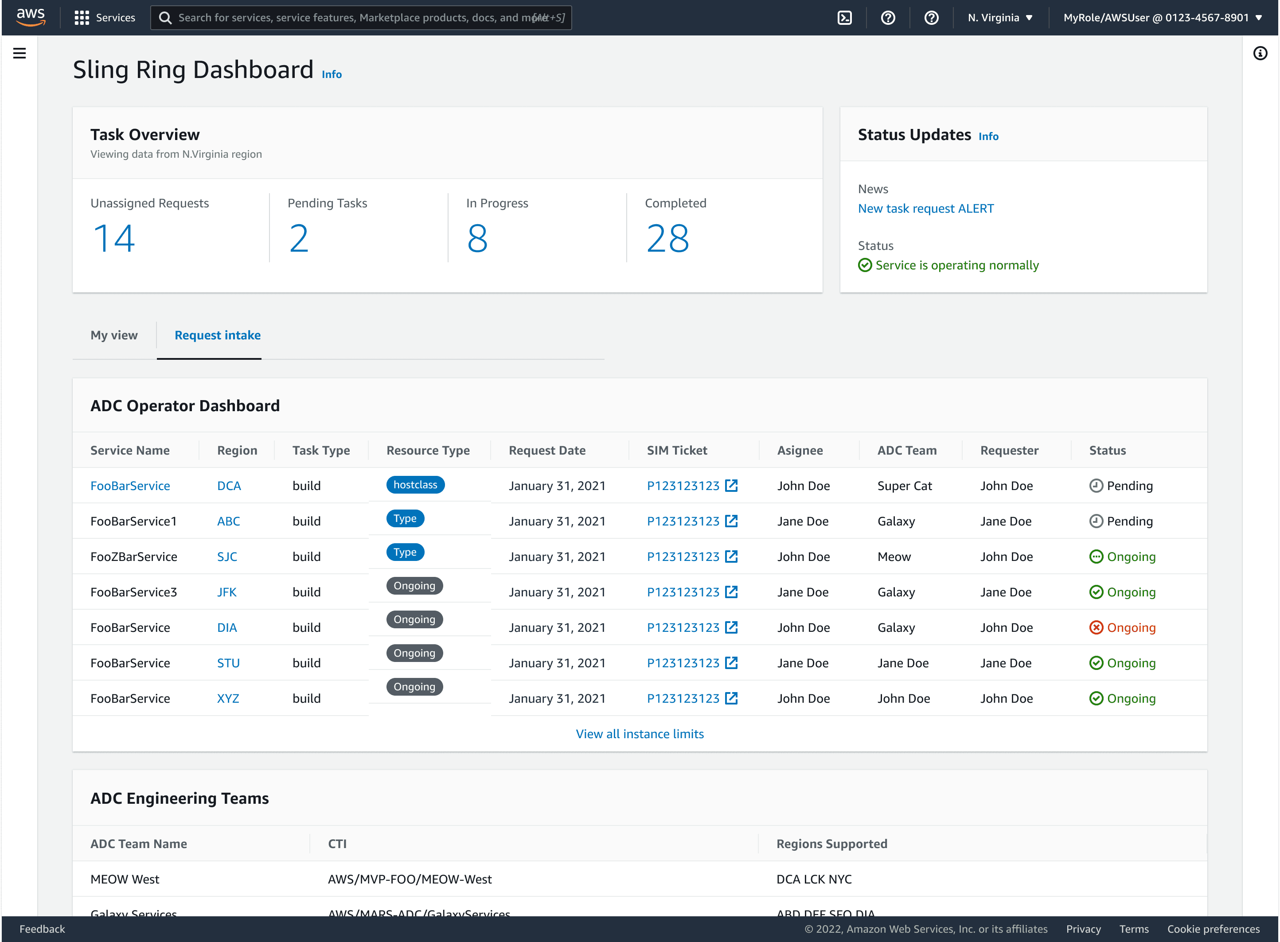Expand the N. Virginia region dropdown

(1000, 18)
